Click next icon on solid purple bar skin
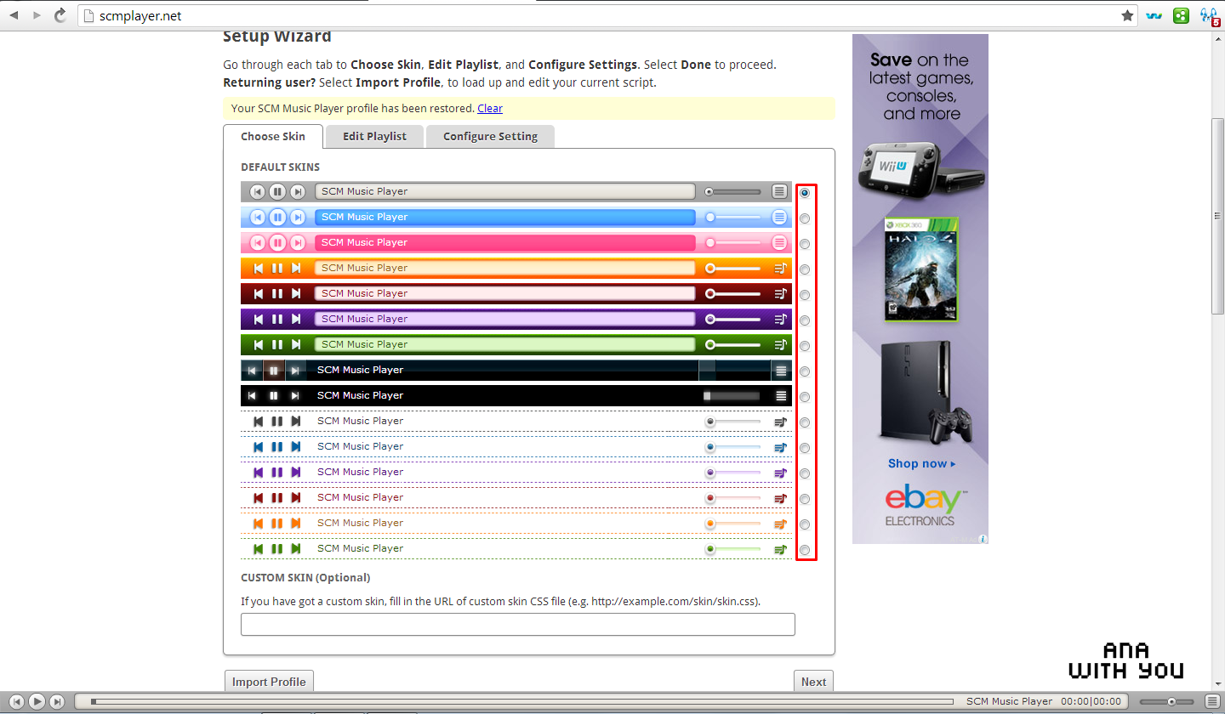Screen dimensions: 1225x714 click(x=296, y=319)
